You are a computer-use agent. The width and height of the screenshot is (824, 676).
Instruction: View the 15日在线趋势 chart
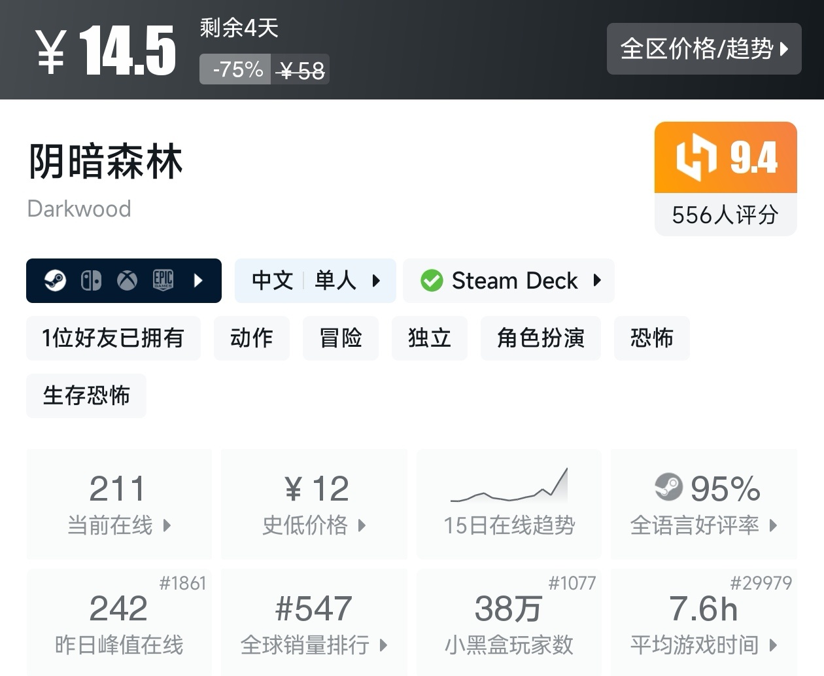tap(509, 503)
